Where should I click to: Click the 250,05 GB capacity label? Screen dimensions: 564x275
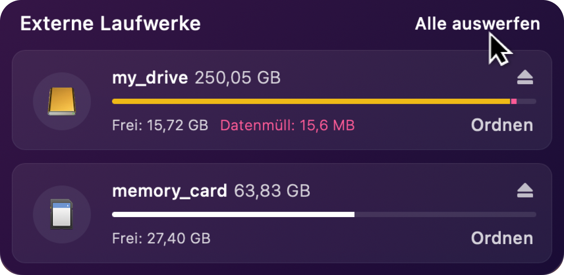pyautogui.click(x=238, y=77)
